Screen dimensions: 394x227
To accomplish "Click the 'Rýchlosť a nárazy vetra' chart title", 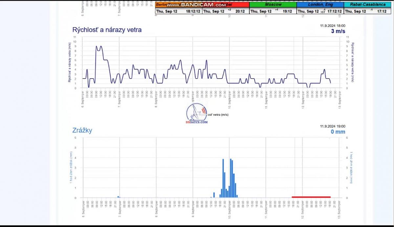I will 107,30.
